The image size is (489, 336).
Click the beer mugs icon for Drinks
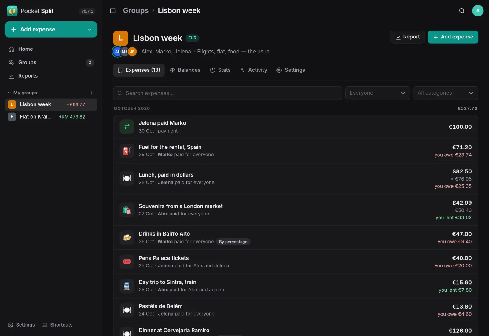coord(127,238)
